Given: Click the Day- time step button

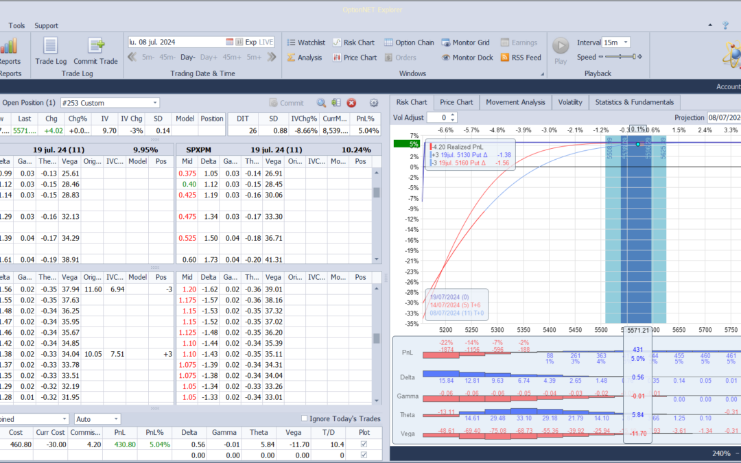Looking at the screenshot, I should click(x=187, y=57).
